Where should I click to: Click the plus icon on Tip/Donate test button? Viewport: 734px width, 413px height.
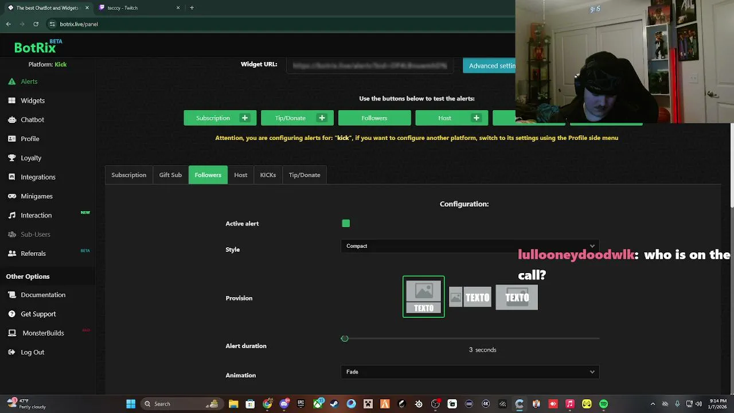coord(322,118)
